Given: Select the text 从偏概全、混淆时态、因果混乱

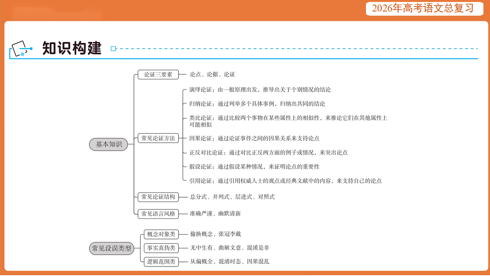Looking at the screenshot, I should tap(229, 262).
